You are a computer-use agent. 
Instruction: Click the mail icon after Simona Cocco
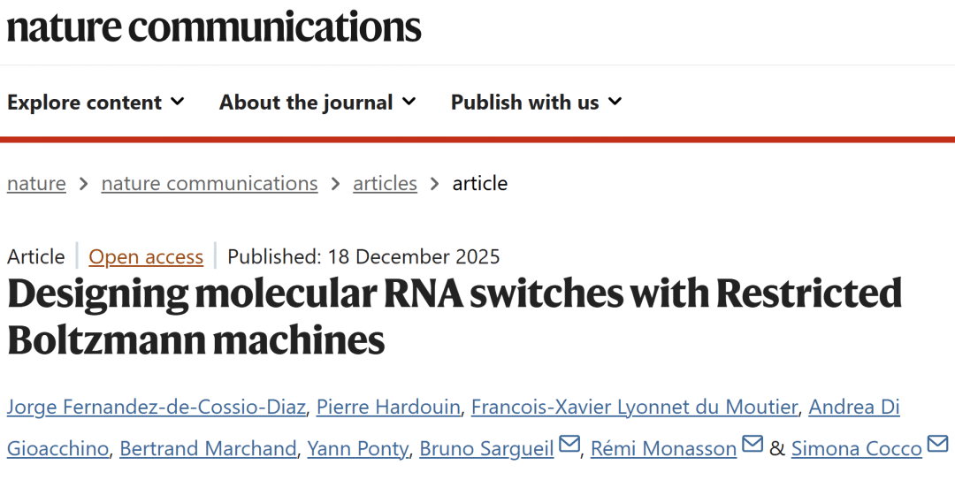(x=937, y=445)
